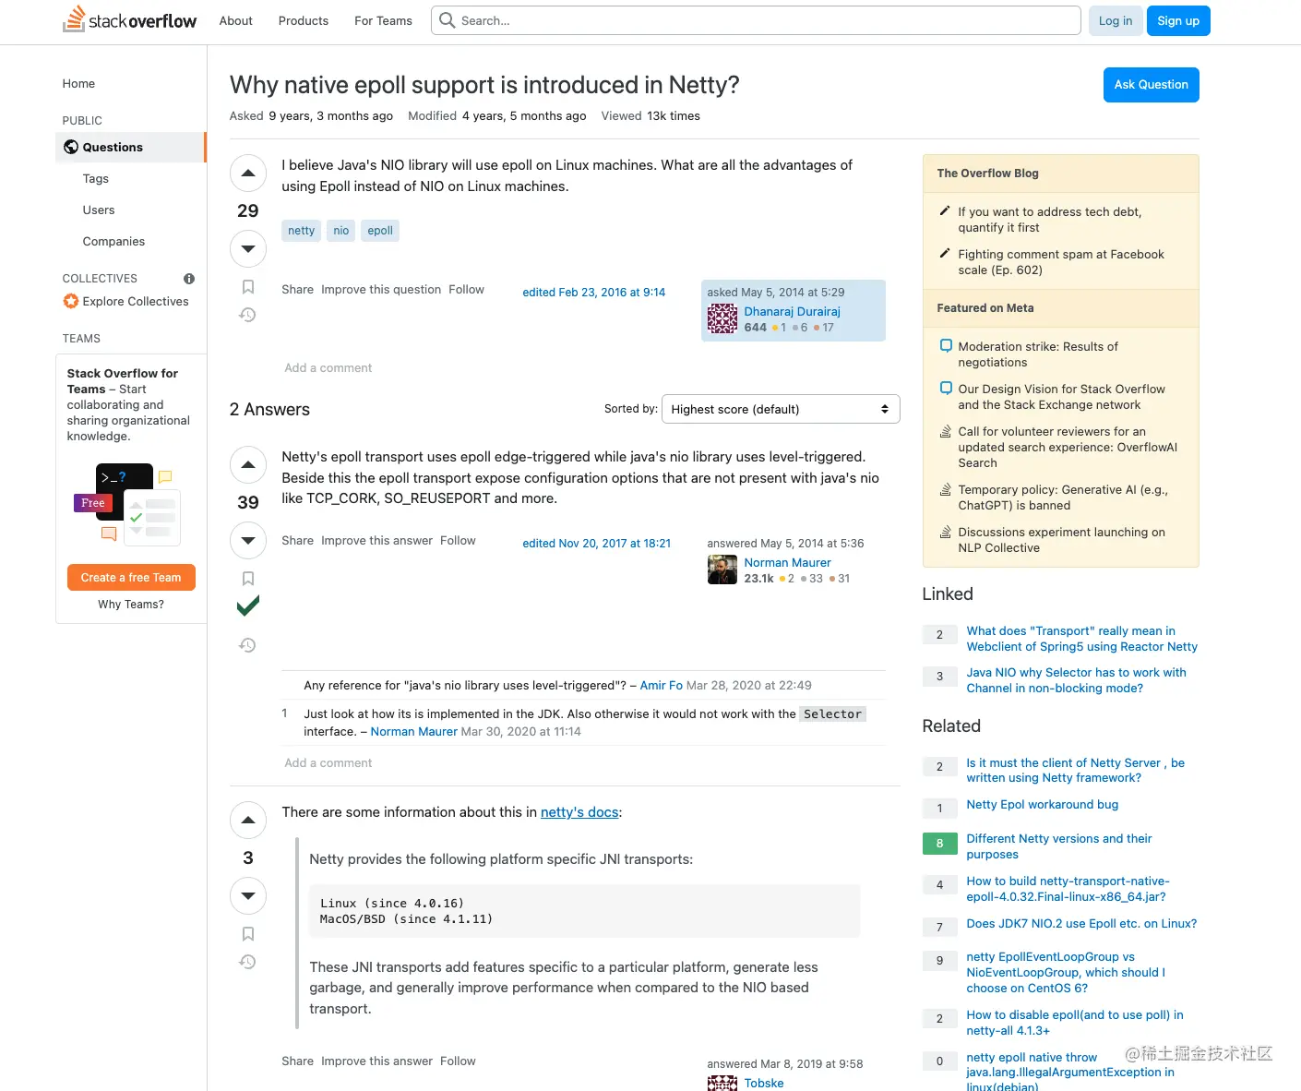Open Users in the sidebar

tap(99, 210)
